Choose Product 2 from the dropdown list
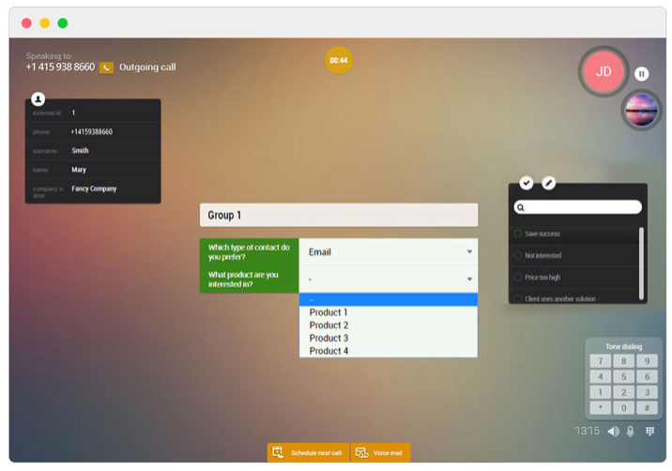This screenshot has width=672, height=471. click(x=328, y=326)
